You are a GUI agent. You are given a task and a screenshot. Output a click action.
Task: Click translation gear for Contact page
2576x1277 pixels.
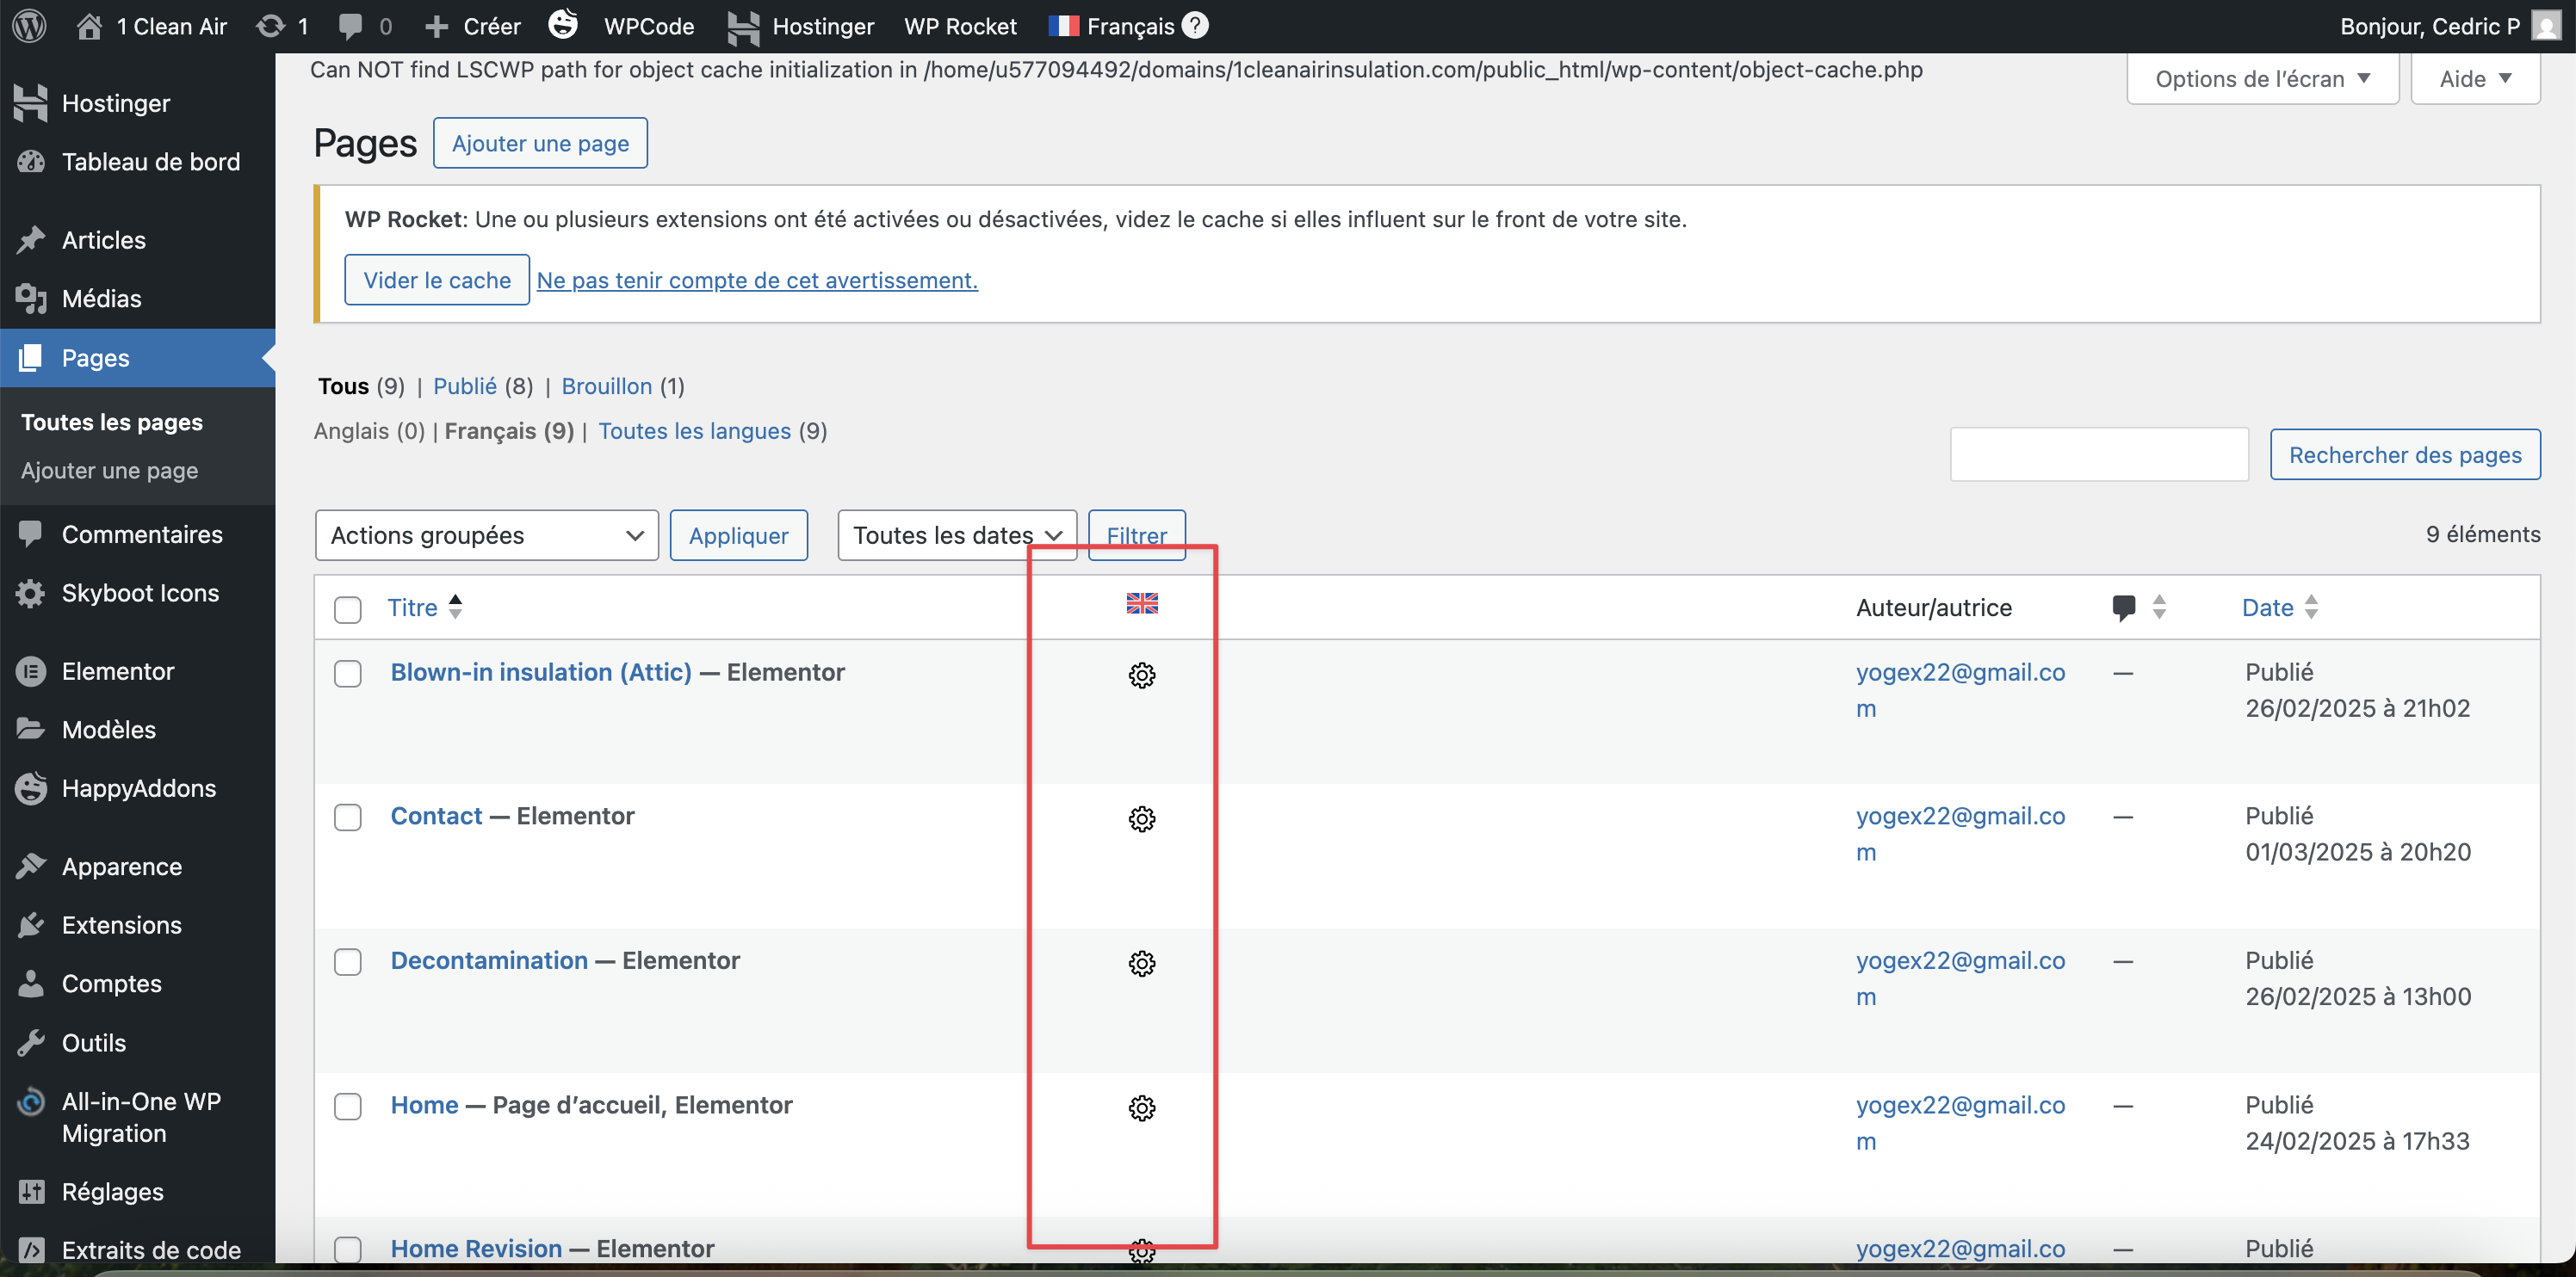point(1142,818)
